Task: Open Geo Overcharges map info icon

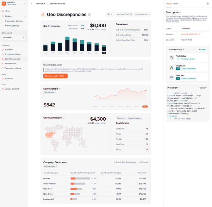Action: 64,118
